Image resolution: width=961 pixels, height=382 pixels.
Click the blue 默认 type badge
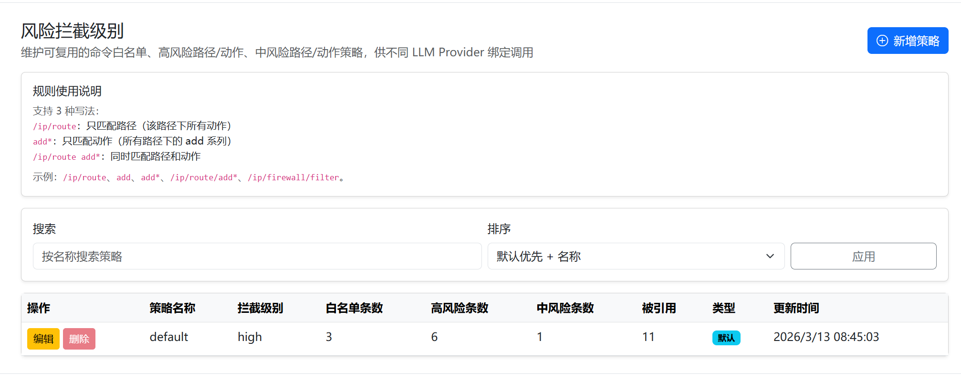(726, 338)
